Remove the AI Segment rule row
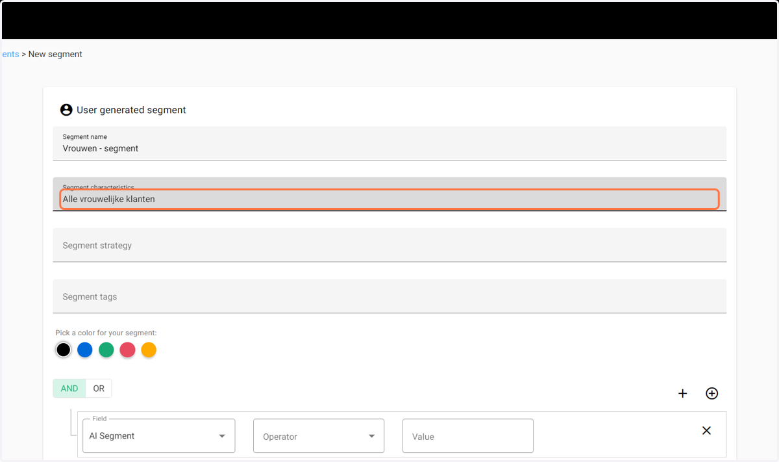 coord(707,430)
